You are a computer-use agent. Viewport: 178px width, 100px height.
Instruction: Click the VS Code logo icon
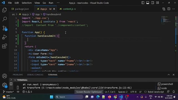point(3,3)
